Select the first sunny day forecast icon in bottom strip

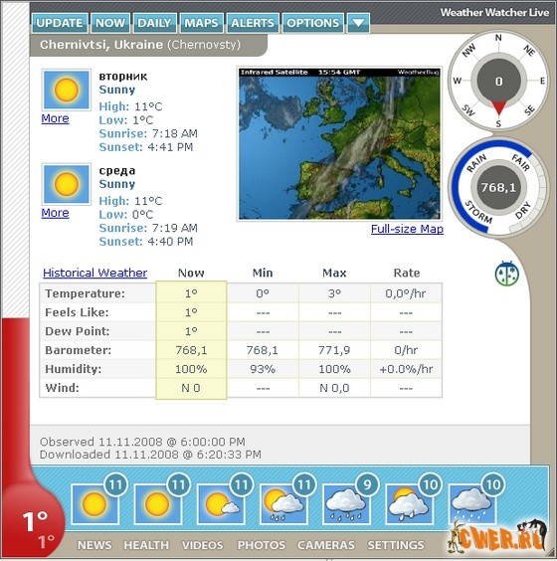pos(95,503)
